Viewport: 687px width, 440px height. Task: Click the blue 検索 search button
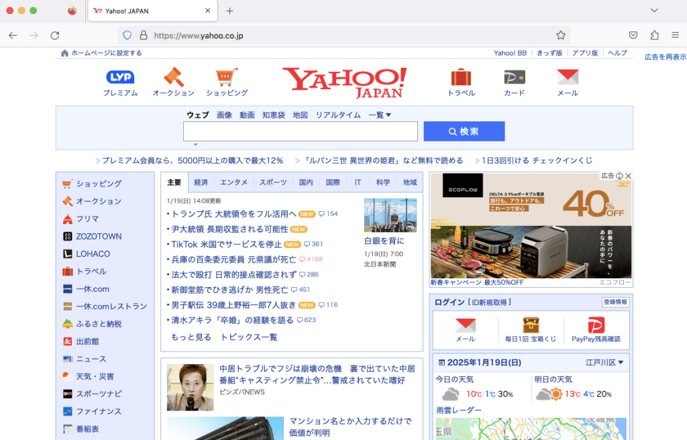(464, 131)
